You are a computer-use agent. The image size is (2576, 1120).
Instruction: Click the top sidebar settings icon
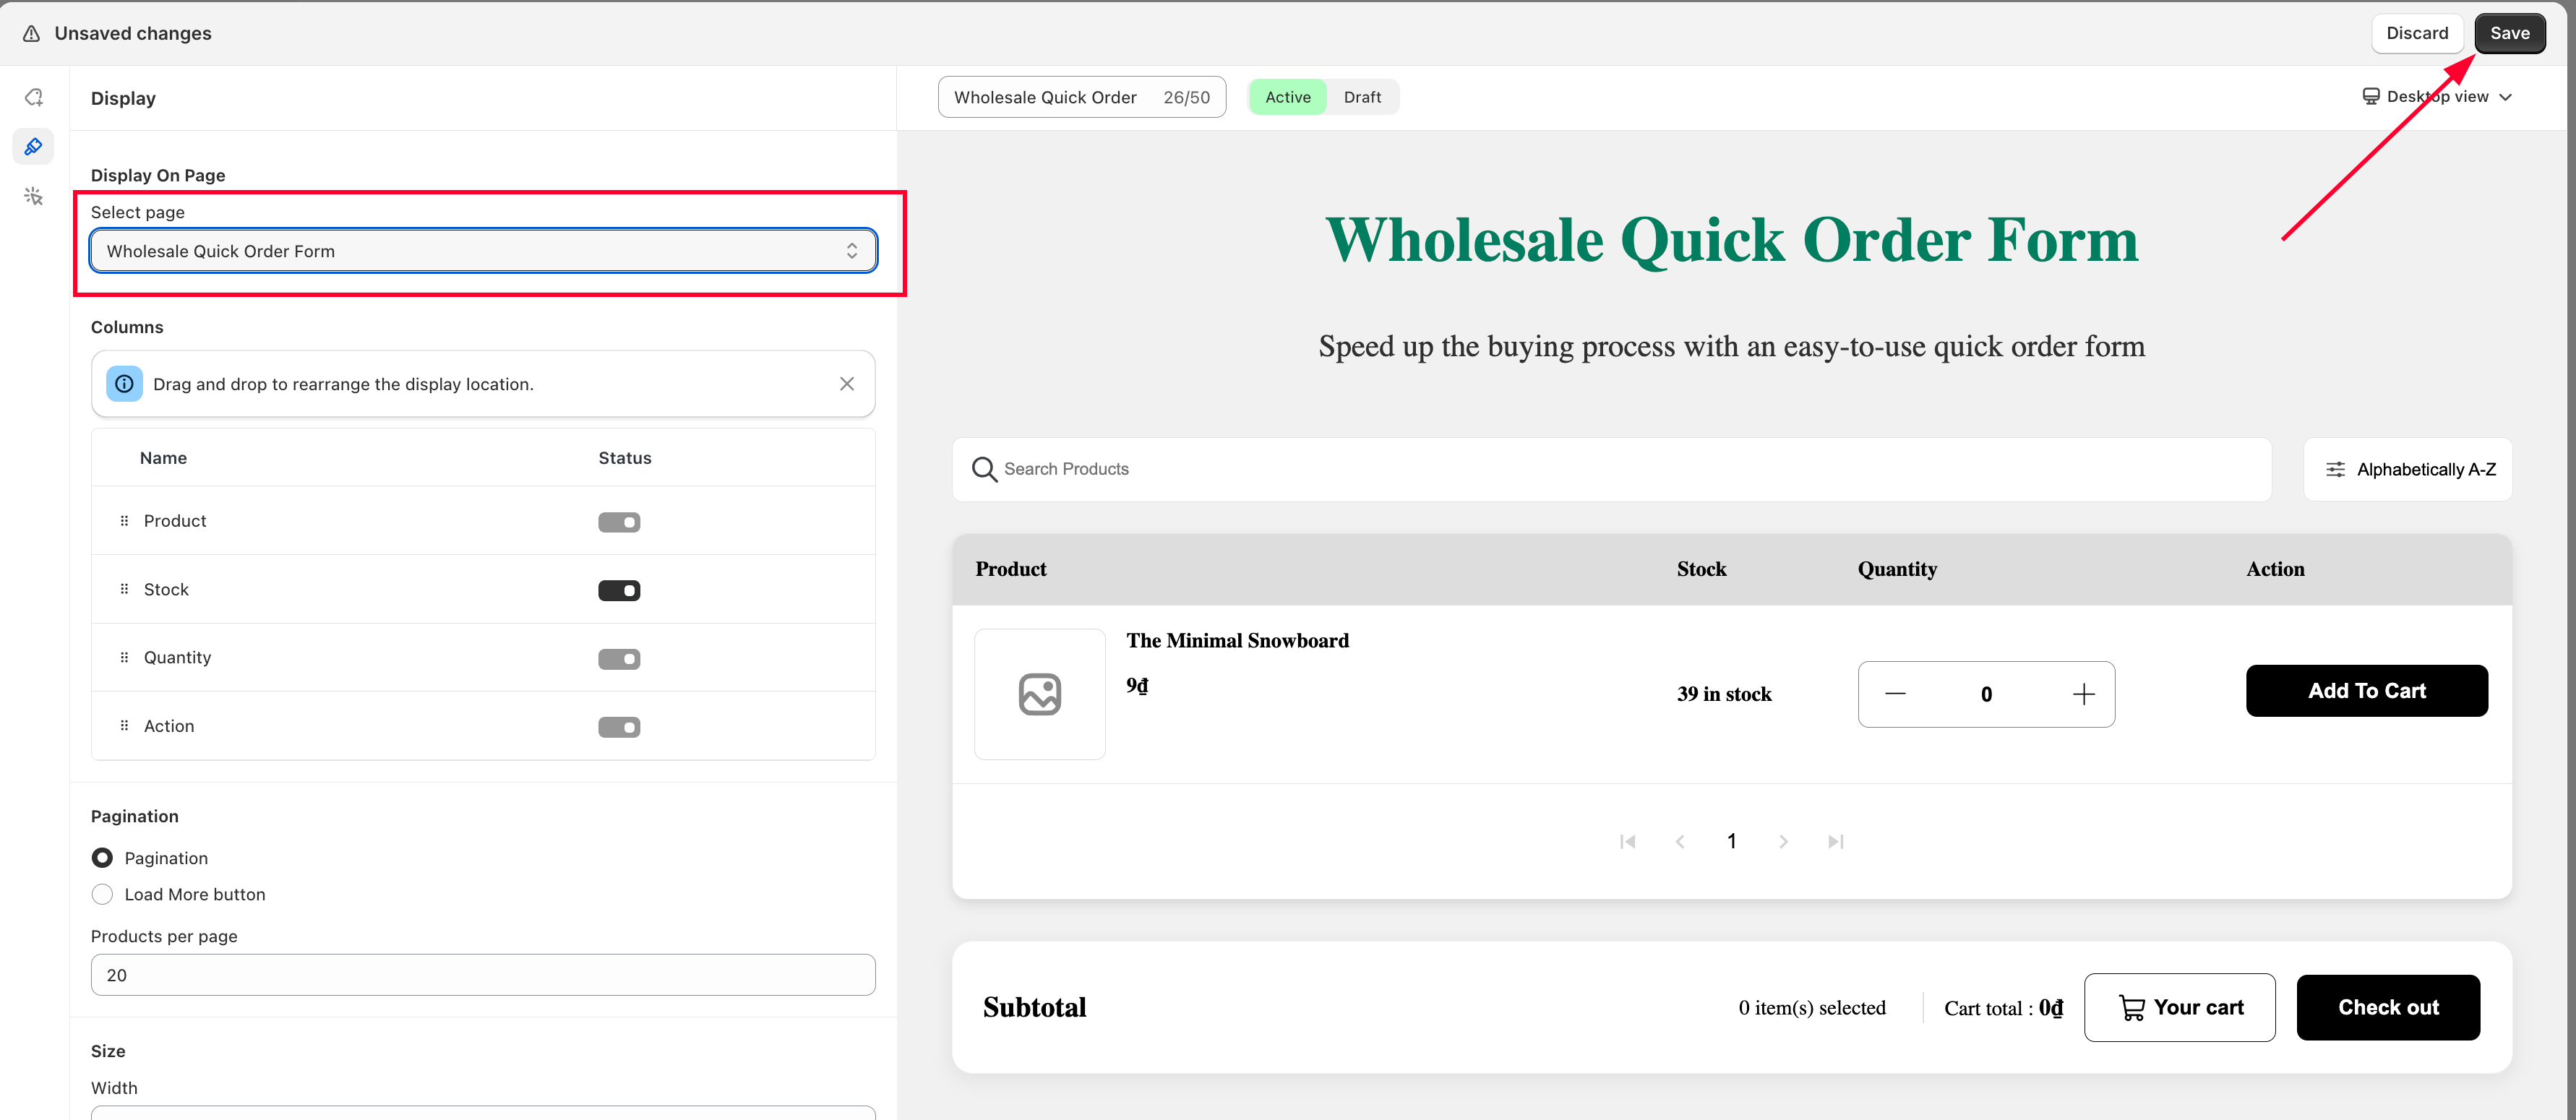pos(33,97)
